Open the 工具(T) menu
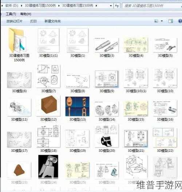 [x=11, y=14]
